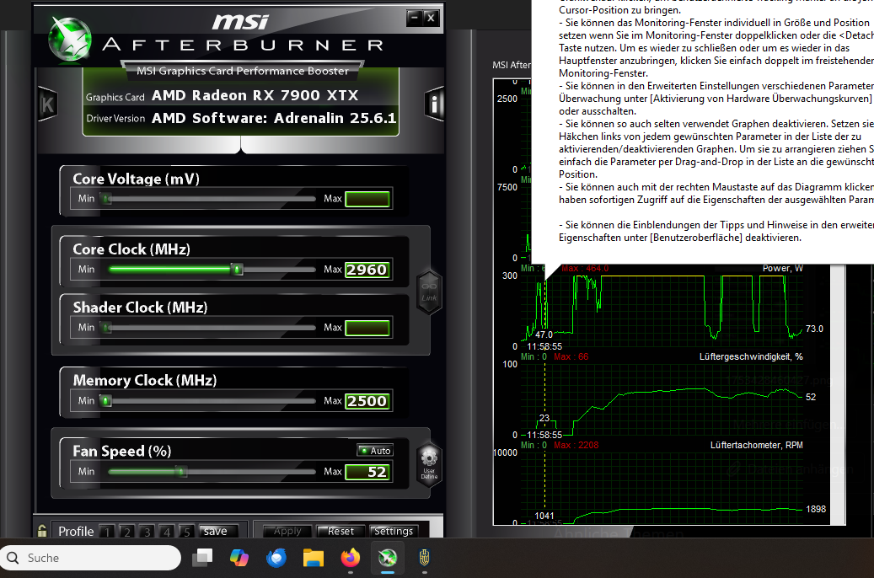The width and height of the screenshot is (874, 578).
Task: Toggle the profile lock padlock icon
Action: 42,531
